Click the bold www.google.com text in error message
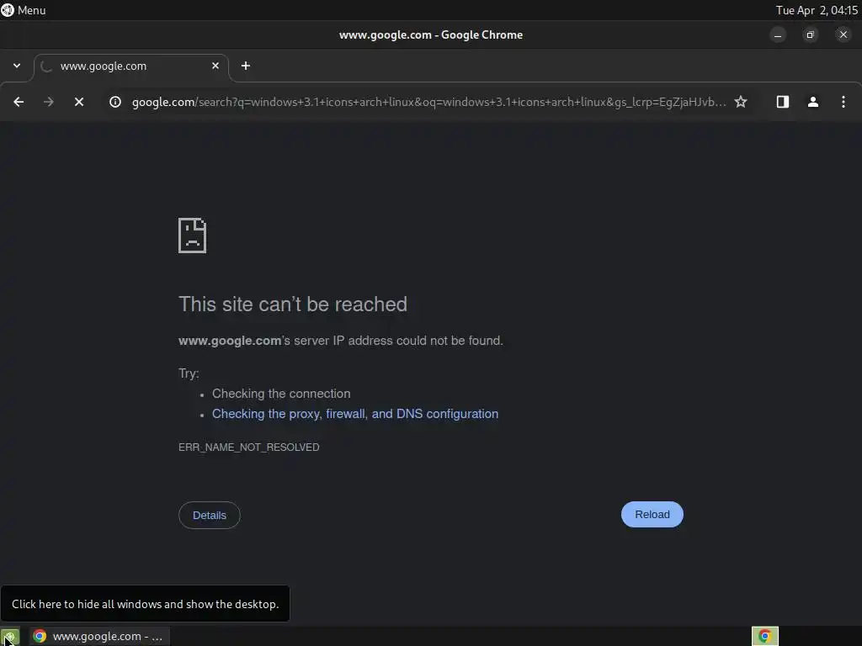The height and width of the screenshot is (646, 862). [x=230, y=341]
